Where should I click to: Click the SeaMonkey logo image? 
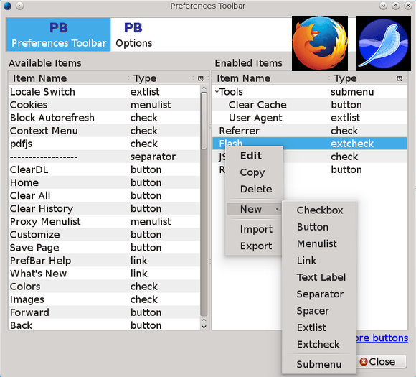tap(384, 43)
